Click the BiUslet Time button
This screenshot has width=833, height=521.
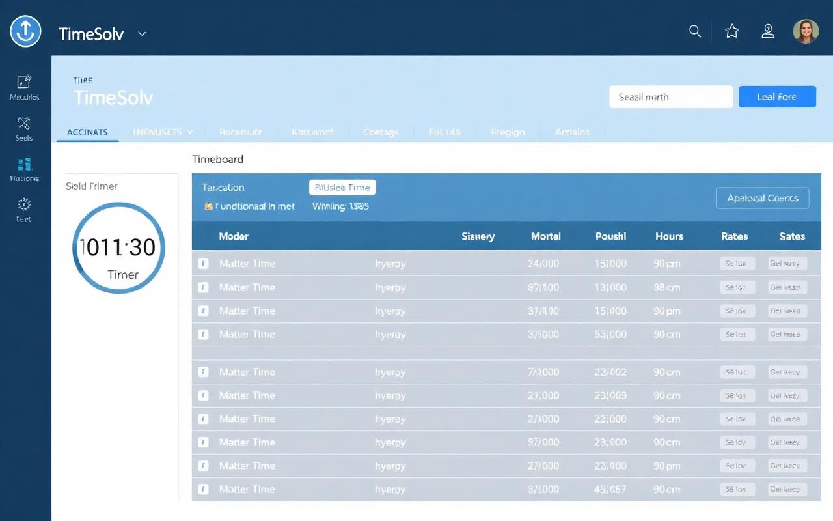(342, 188)
